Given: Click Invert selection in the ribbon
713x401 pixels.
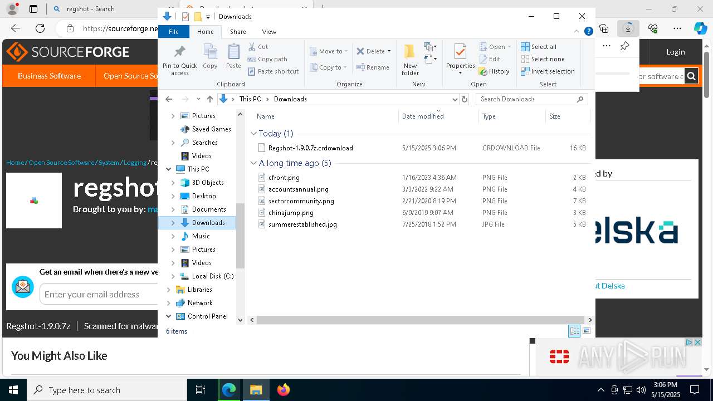Looking at the screenshot, I should click(548, 71).
